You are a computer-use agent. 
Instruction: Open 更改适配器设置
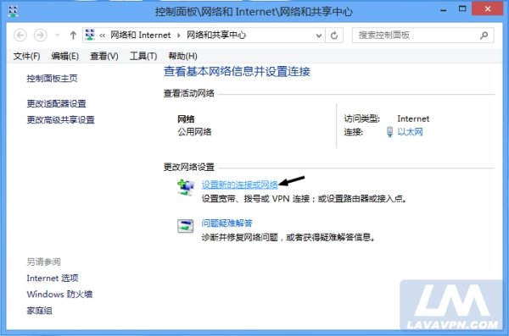[x=56, y=104]
